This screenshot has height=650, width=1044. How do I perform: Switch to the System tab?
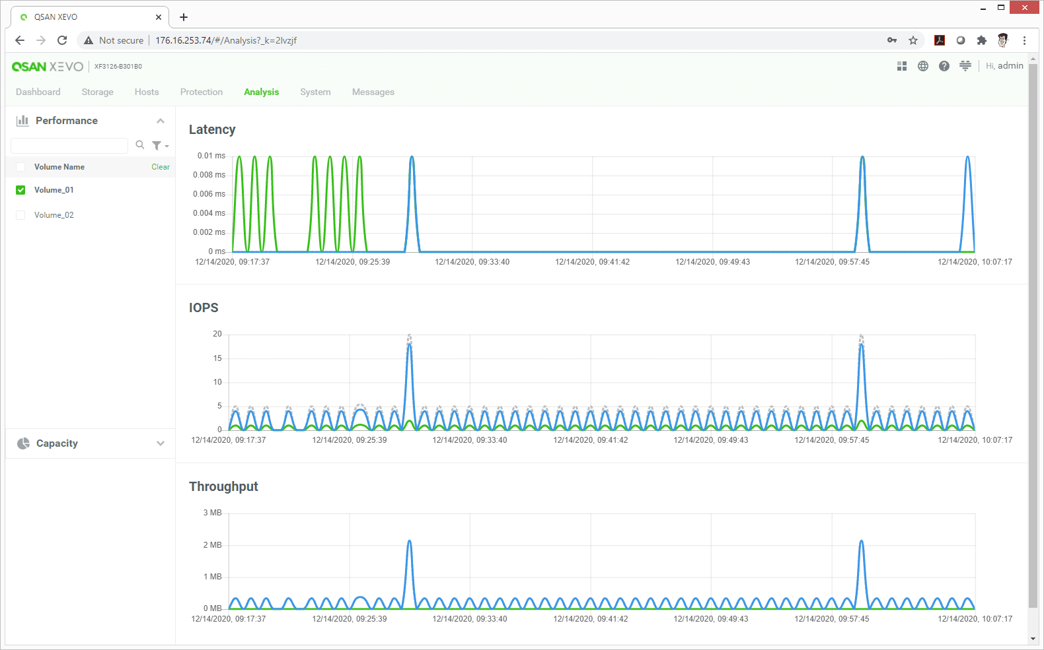coord(315,92)
